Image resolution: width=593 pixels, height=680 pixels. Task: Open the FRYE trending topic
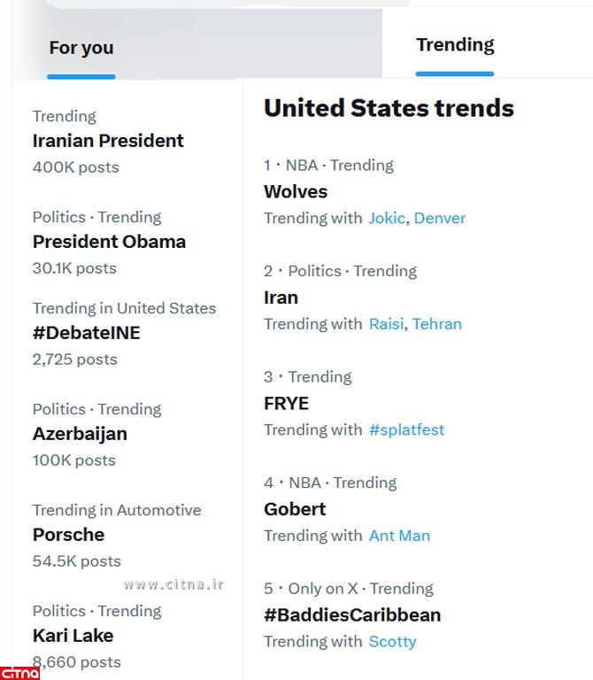(286, 404)
